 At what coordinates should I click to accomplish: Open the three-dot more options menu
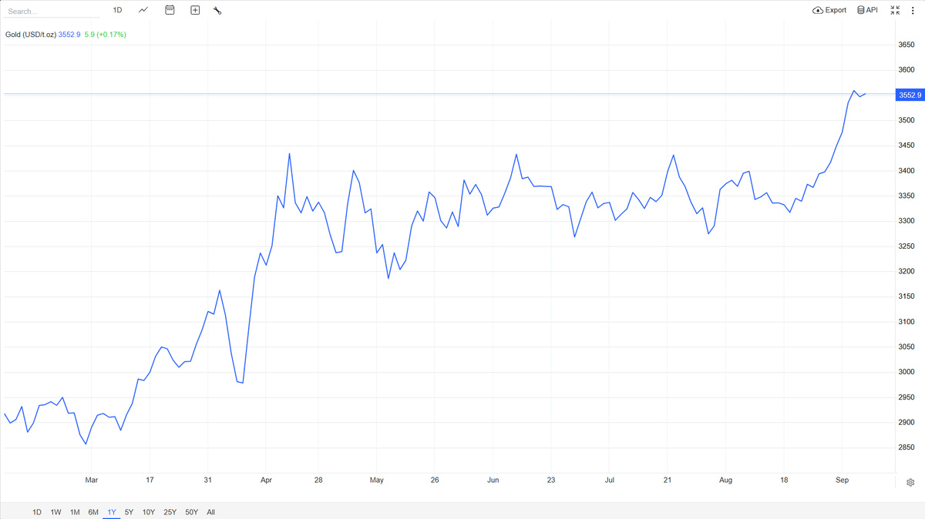(x=913, y=10)
